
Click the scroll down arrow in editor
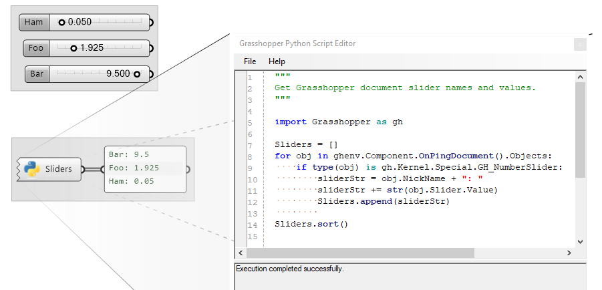click(580, 242)
